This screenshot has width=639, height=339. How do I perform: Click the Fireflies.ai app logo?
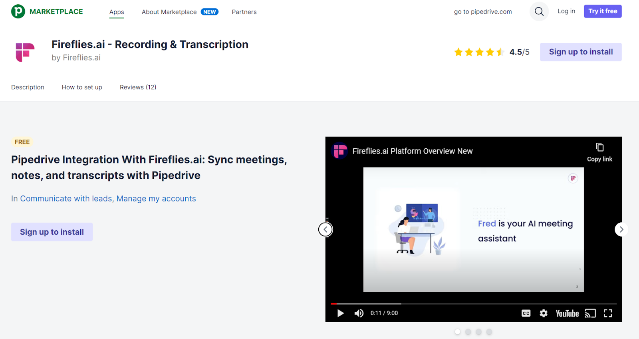(x=25, y=52)
